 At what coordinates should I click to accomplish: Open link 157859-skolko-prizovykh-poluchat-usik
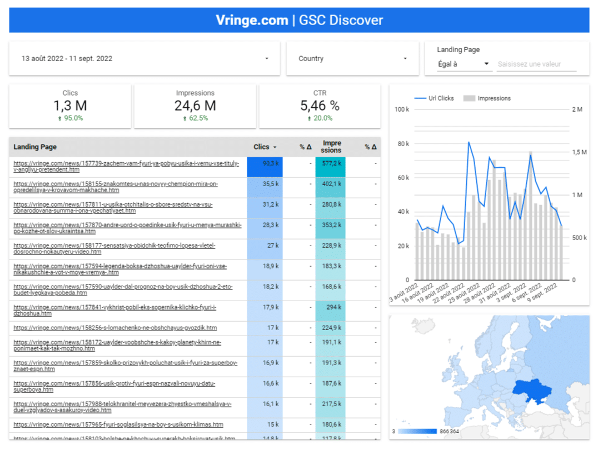click(x=126, y=366)
